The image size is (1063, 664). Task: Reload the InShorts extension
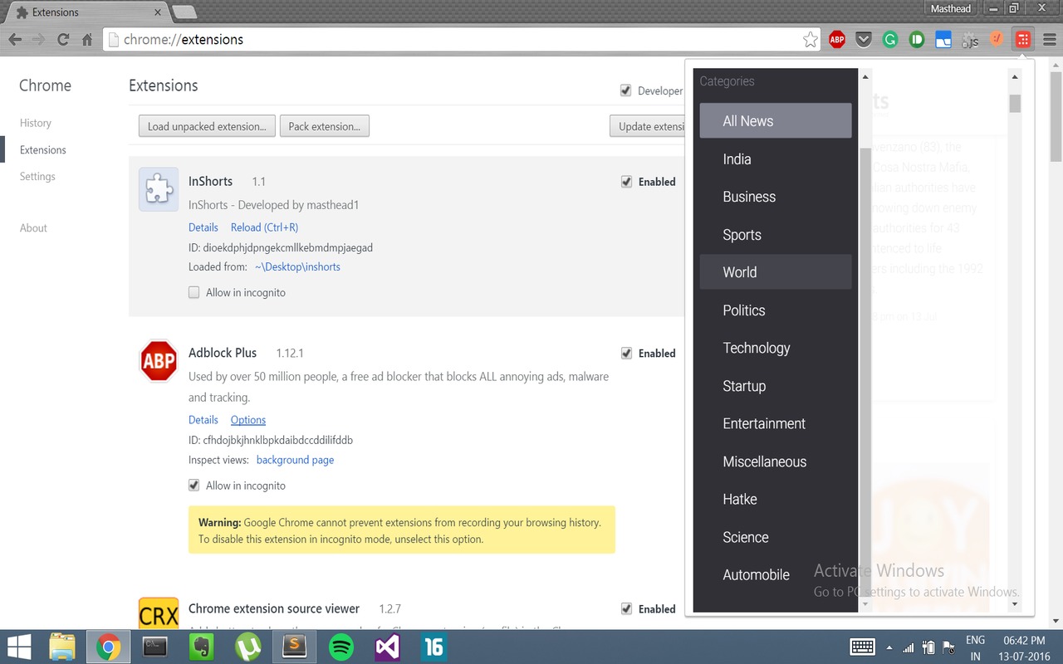(x=264, y=227)
